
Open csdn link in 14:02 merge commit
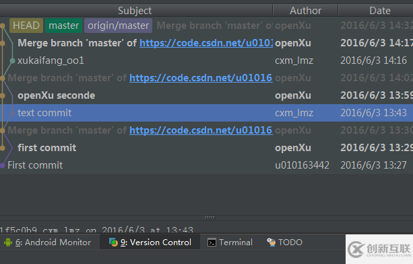(x=201, y=78)
